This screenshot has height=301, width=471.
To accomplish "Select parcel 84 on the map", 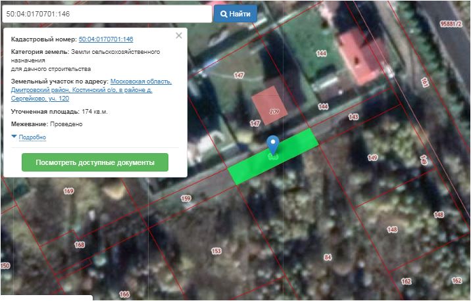I will (327, 256).
